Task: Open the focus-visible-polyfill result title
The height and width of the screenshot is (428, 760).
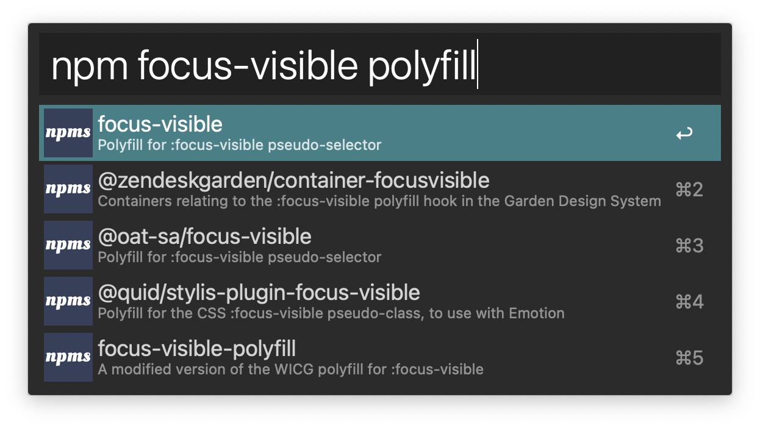Action: click(196, 349)
